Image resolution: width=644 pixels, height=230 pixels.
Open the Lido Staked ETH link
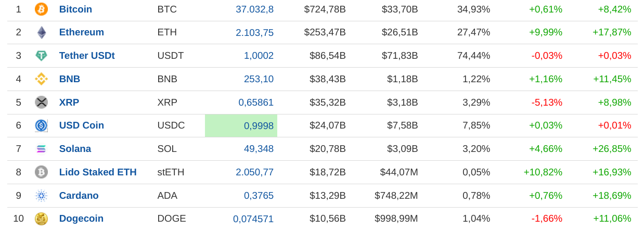pos(98,172)
